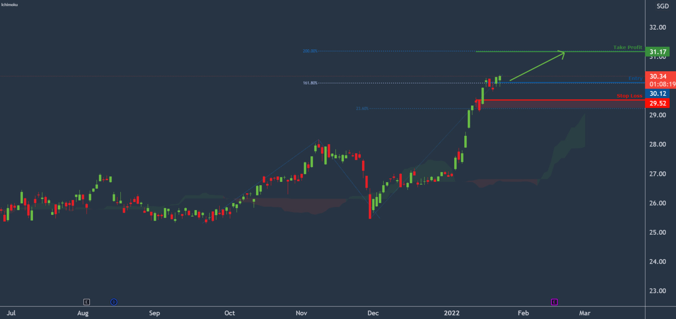Click the Jul label on time axis
Screen dimensions: 676x319
coord(11,313)
